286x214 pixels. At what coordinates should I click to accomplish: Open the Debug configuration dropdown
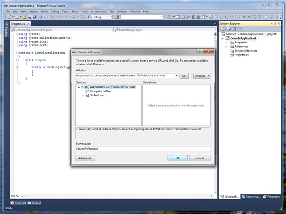[111, 17]
